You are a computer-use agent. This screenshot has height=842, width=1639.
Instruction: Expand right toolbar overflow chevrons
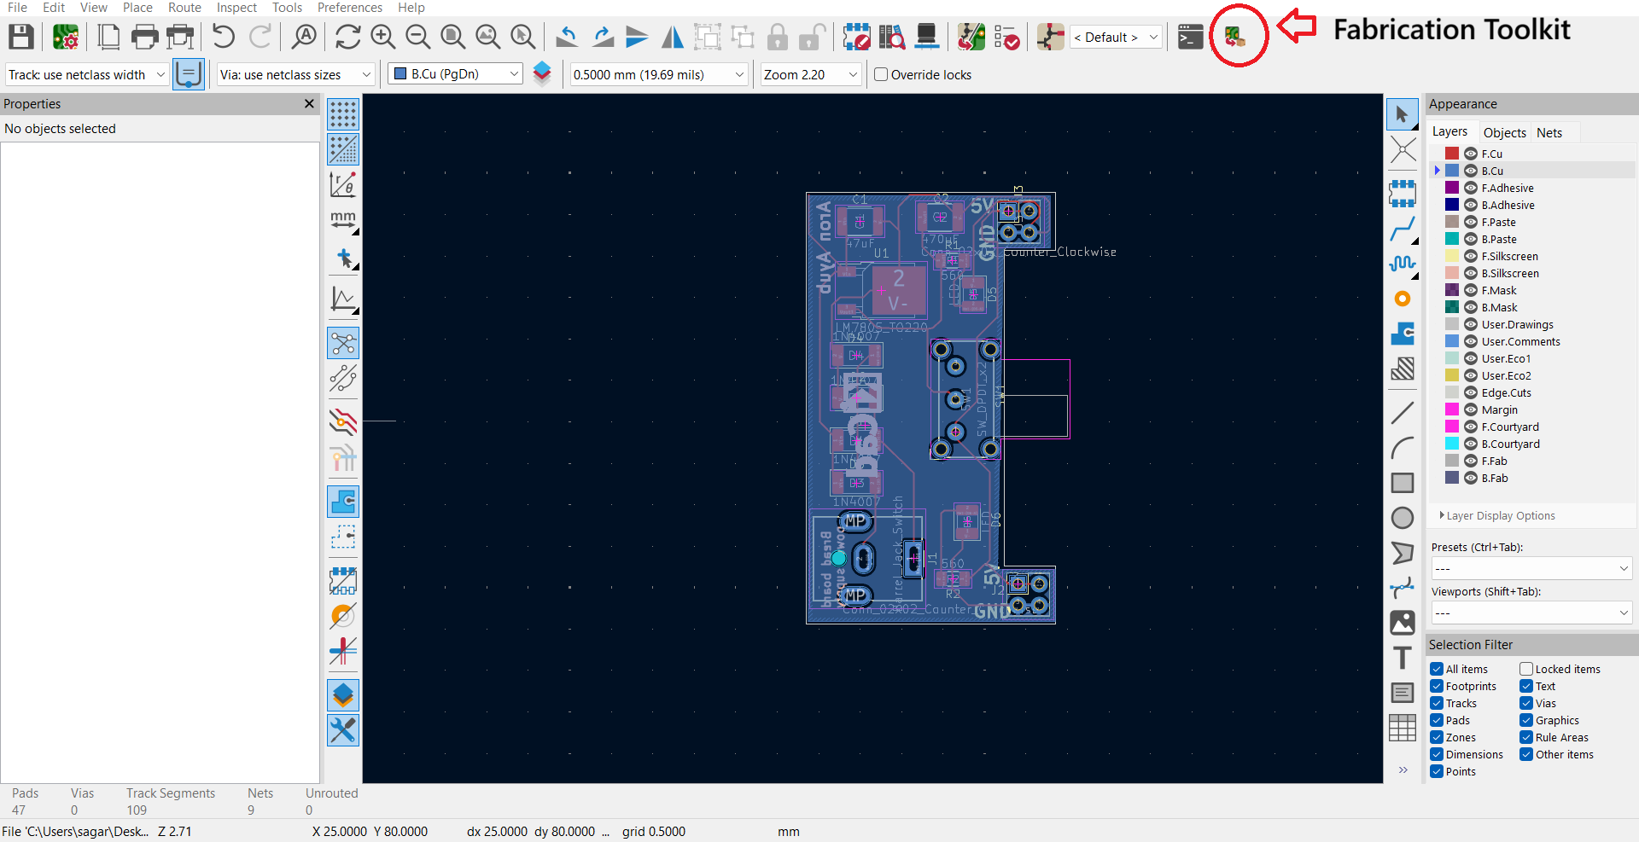click(x=1403, y=769)
